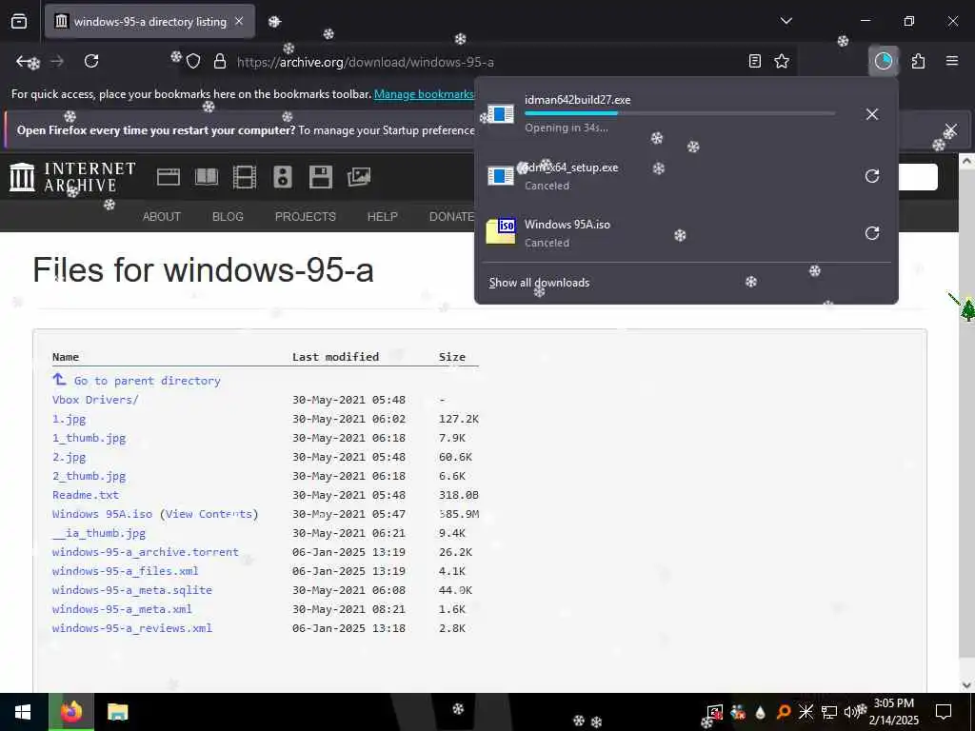Open the 1_thumb.jpg file link
The height and width of the screenshot is (731, 975).
(x=89, y=438)
